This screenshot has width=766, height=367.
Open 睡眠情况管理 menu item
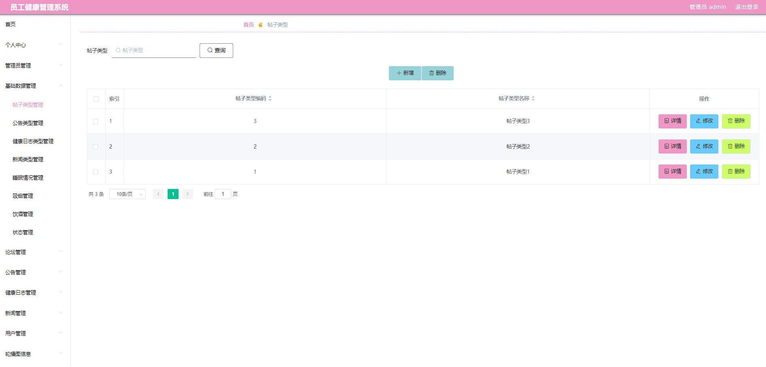[x=28, y=178]
